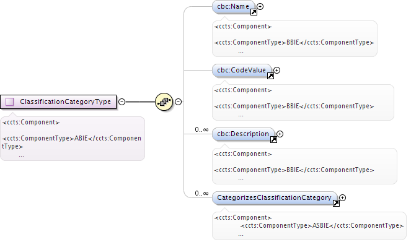
Task: Select the CategorizesClassificationCategory element
Action: [275, 198]
